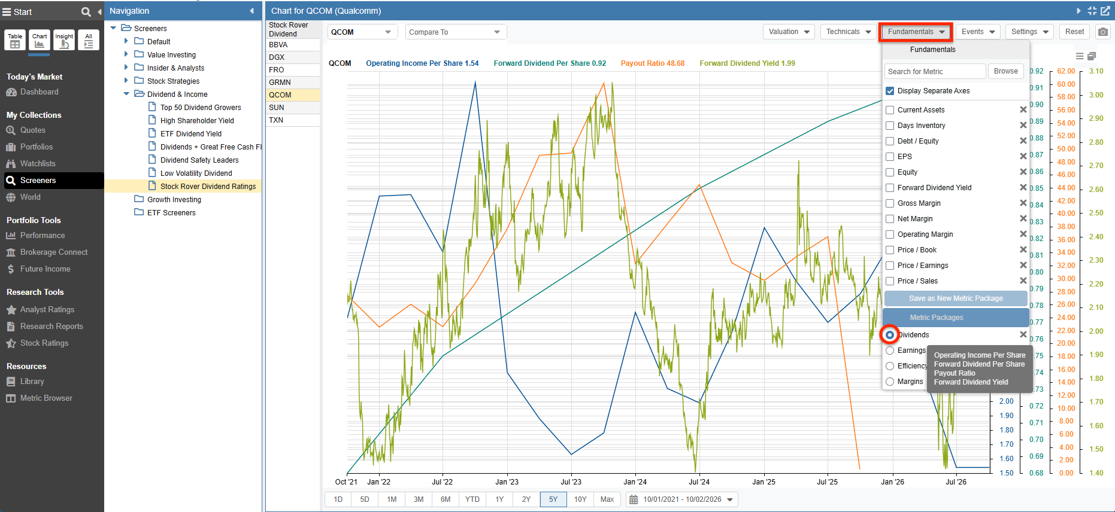1115x512 pixels.
Task: Open the Dashboard sidebar item
Action: click(40, 92)
